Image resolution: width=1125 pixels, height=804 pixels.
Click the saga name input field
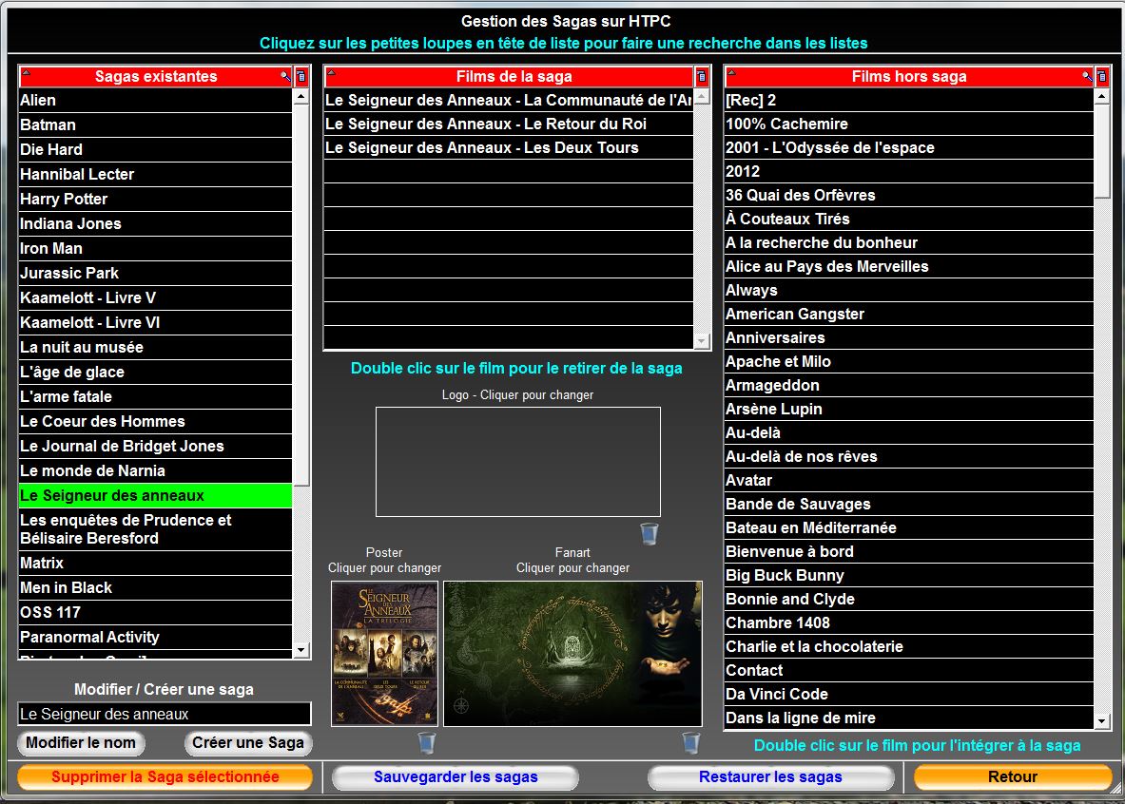pyautogui.click(x=165, y=714)
